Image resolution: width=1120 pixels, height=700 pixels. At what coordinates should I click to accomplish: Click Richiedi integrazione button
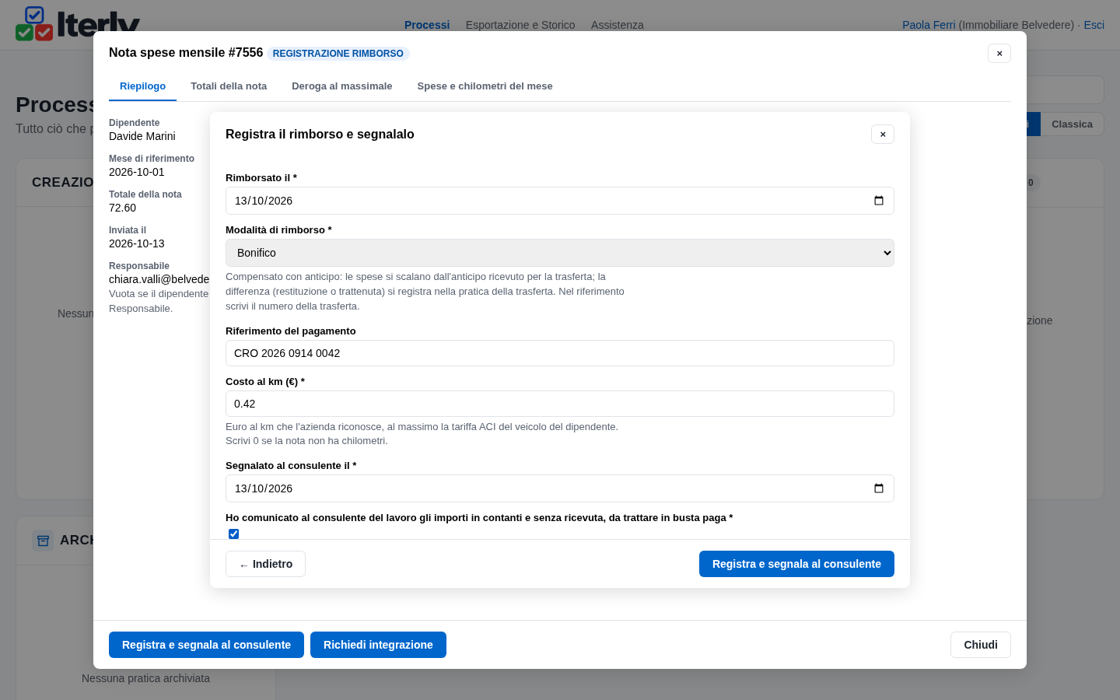tap(378, 645)
